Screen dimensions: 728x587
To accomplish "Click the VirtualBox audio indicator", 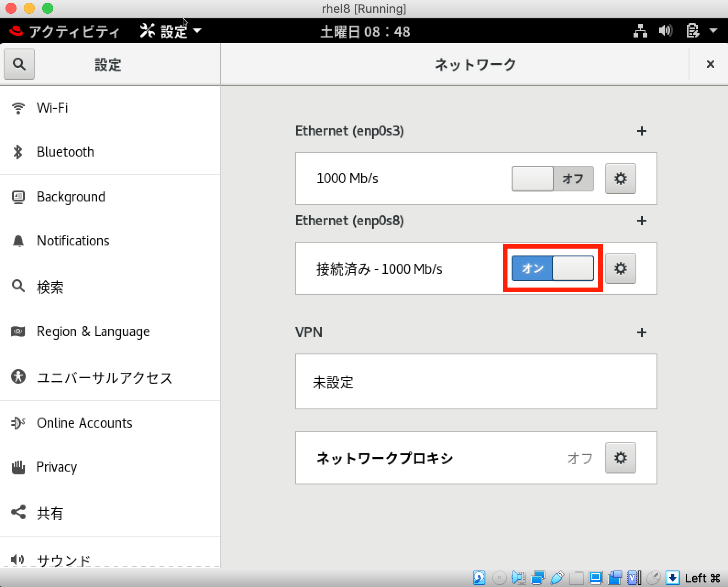I will pyautogui.click(x=519, y=578).
